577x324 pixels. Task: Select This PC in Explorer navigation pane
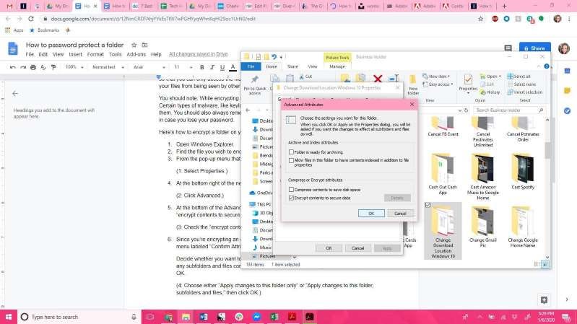click(261, 204)
